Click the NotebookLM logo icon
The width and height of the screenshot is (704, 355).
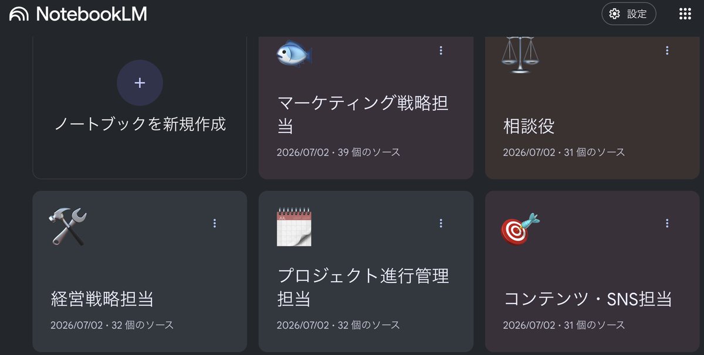[19, 14]
